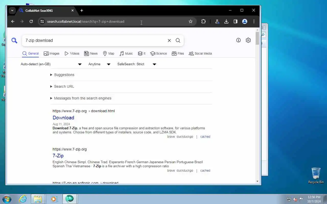Open 7-zip.org download.html URL
Viewport: 327px width, 204px height.
click(x=84, y=111)
